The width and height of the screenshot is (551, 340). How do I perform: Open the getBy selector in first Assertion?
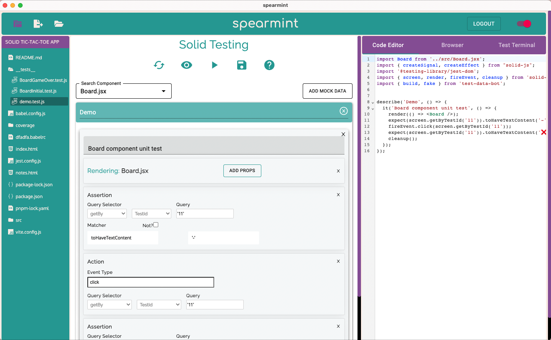click(107, 214)
